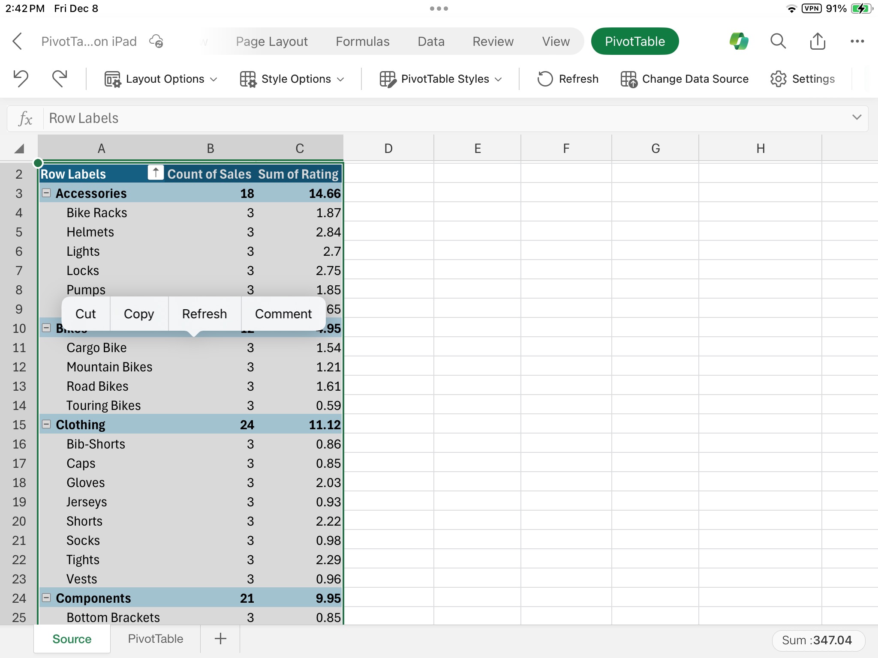The image size is (878, 658).
Task: Switch to the Source sheet tab
Action: point(72,639)
